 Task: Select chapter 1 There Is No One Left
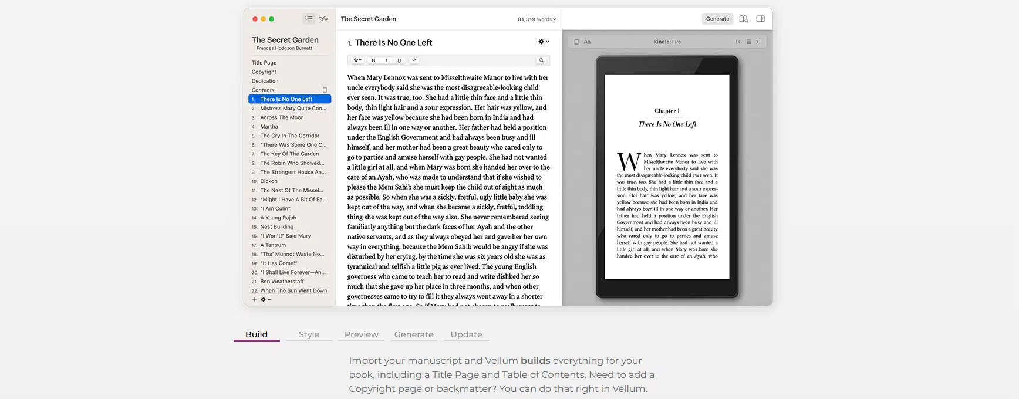coord(289,99)
